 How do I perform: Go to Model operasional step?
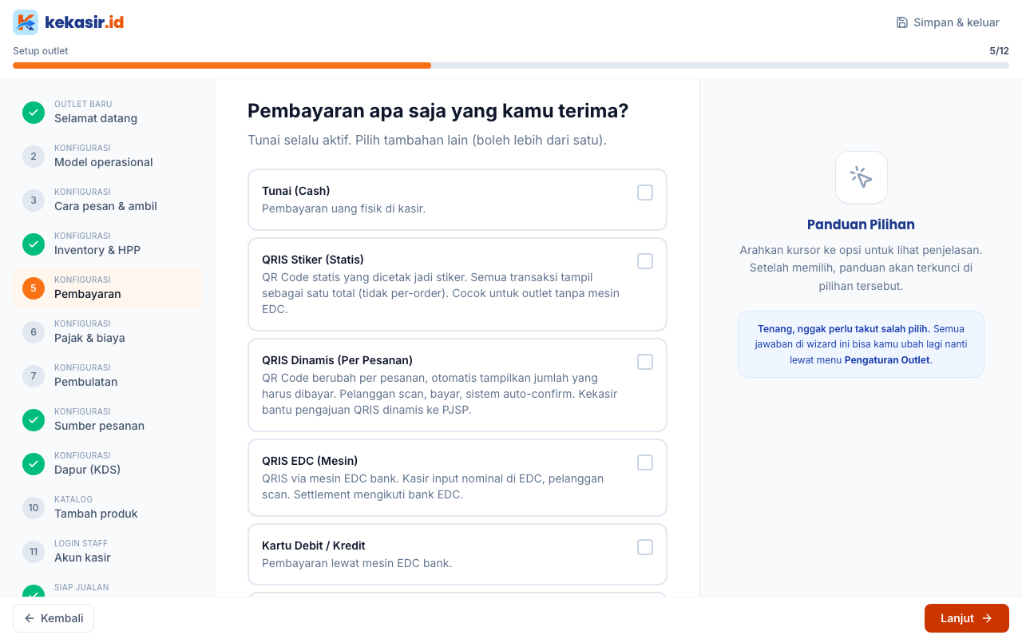[107, 157]
